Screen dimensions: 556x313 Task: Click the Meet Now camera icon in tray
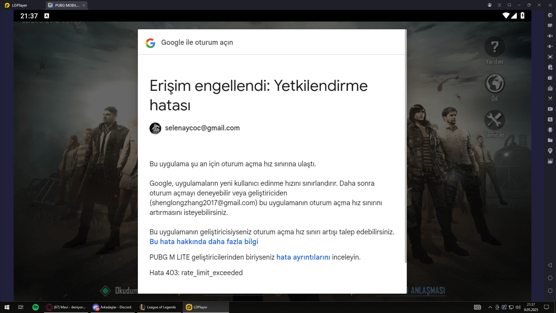(497, 307)
